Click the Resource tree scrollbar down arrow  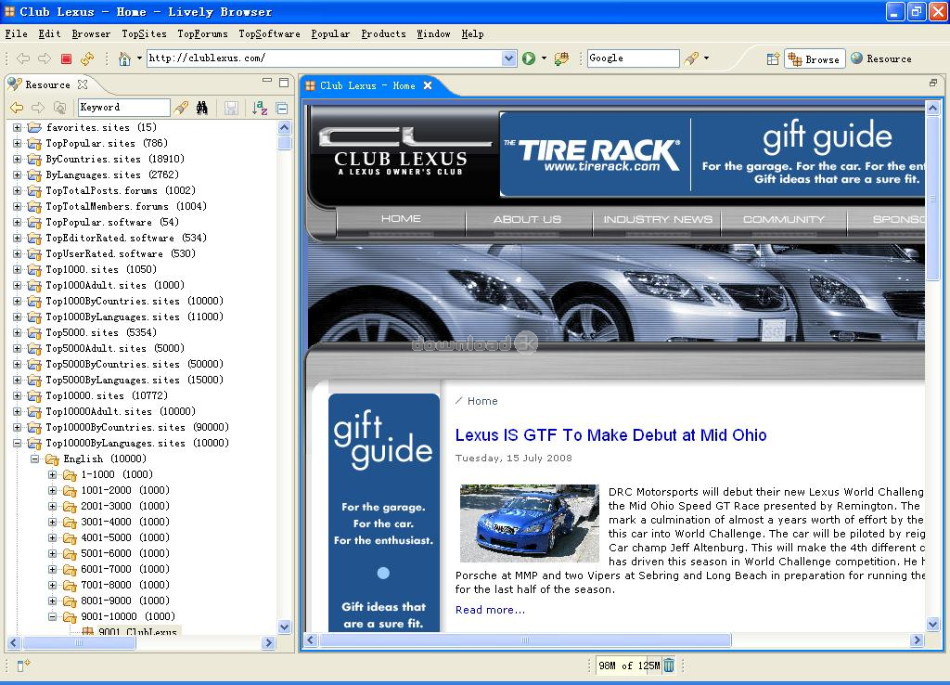284,627
